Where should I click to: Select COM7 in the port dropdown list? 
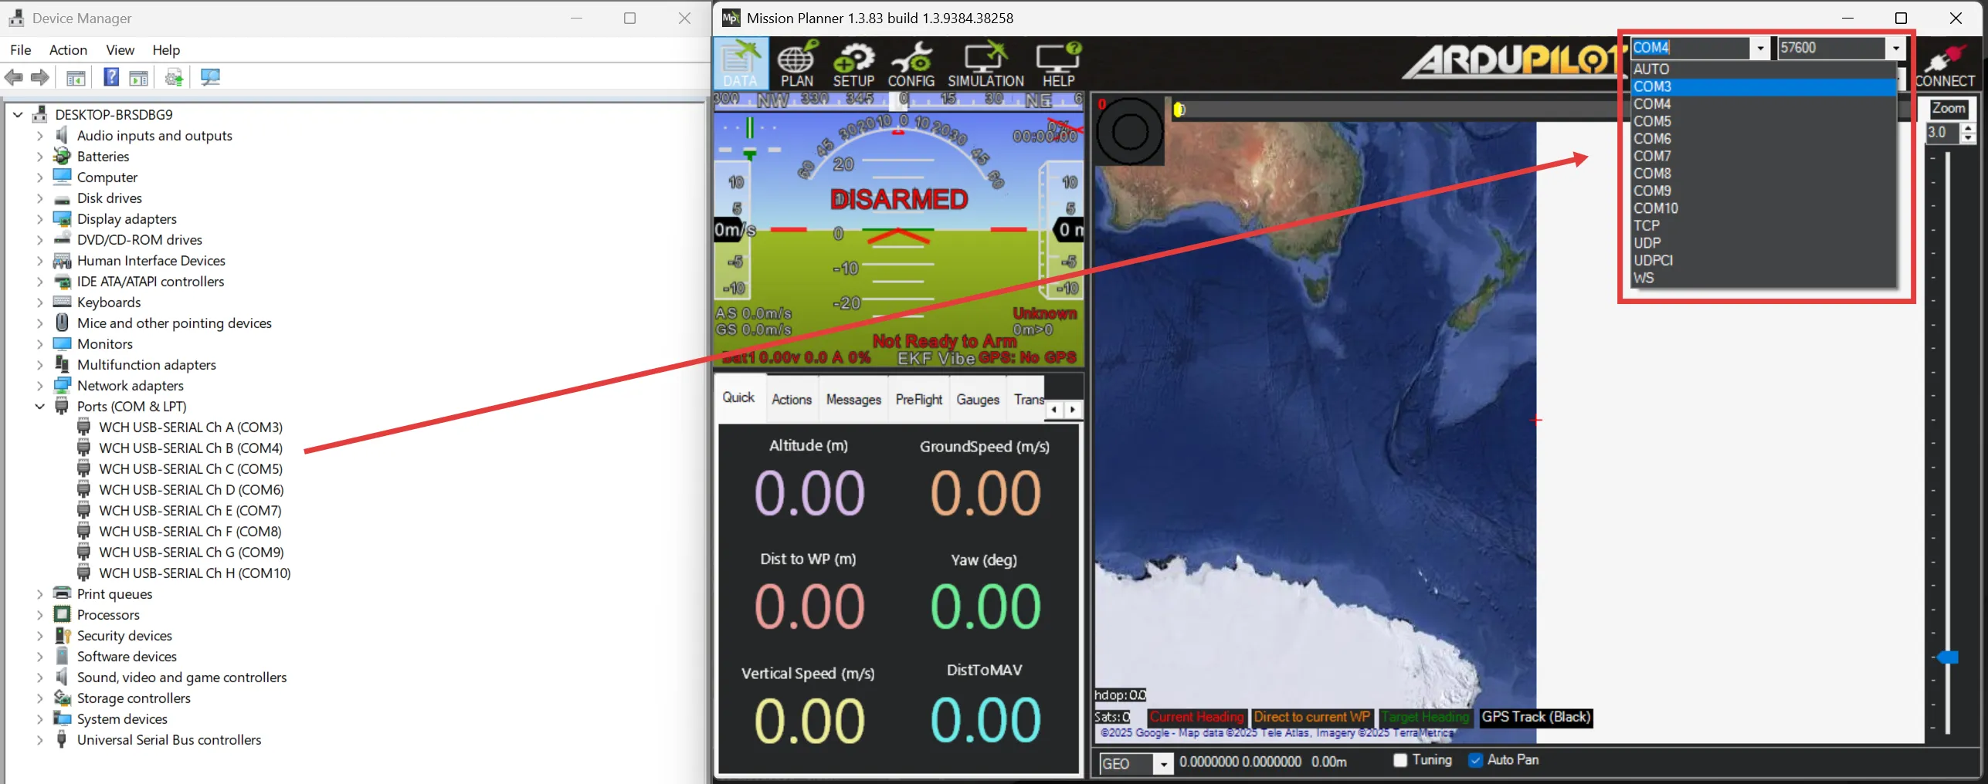(x=1764, y=156)
